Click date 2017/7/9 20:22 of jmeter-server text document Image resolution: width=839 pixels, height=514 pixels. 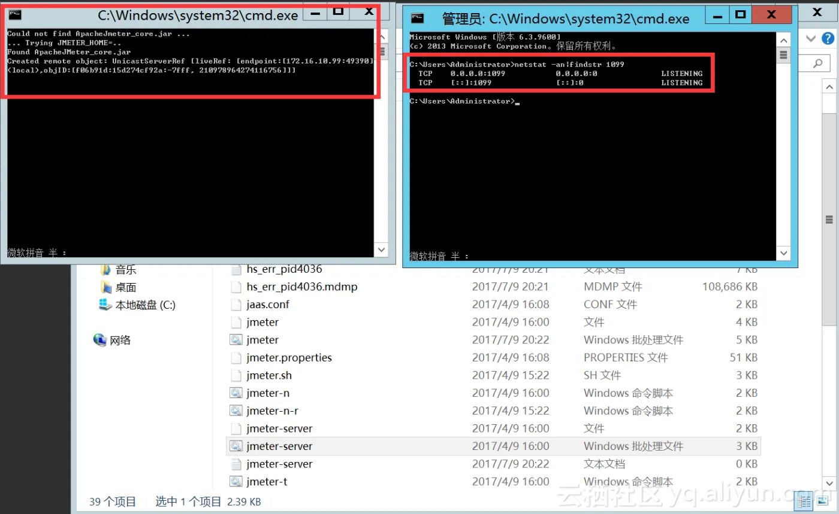tap(511, 464)
